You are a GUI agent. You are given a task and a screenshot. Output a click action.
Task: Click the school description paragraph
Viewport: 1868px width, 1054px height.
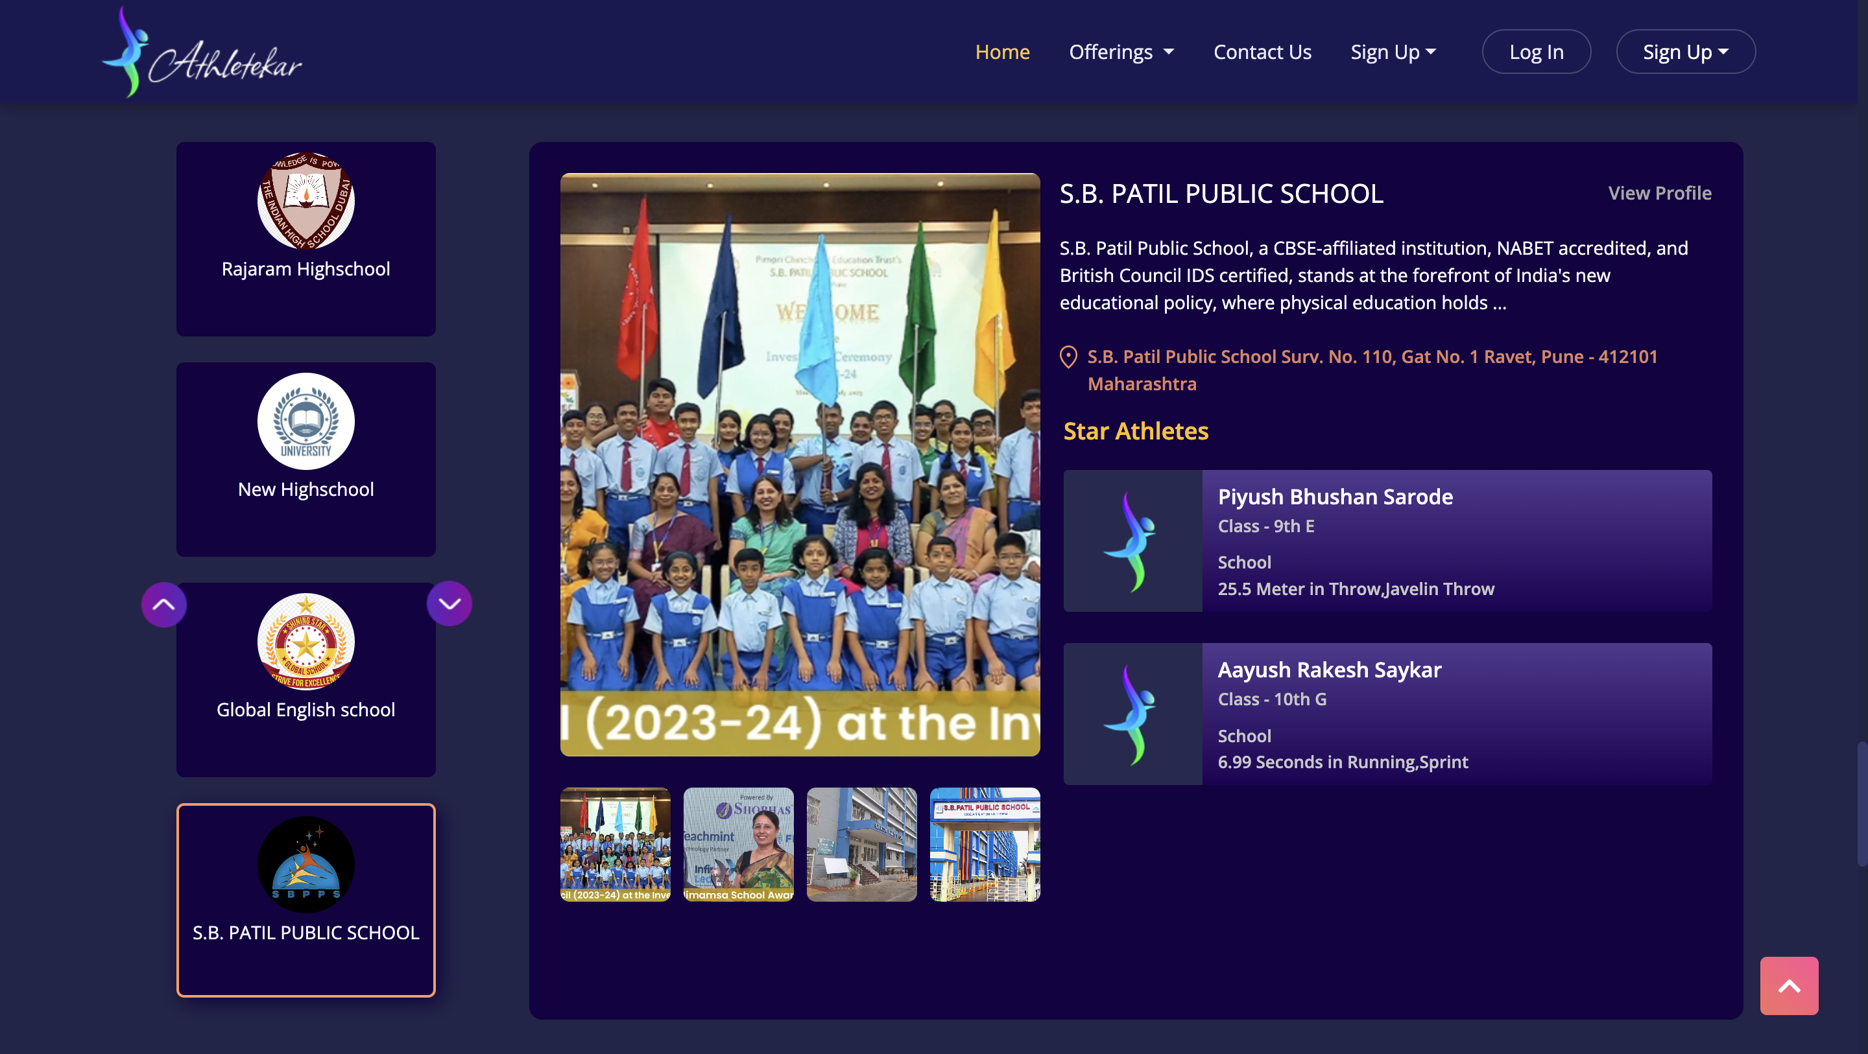pos(1374,275)
